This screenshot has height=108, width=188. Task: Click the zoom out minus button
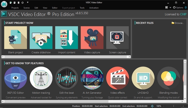click(x=164, y=106)
